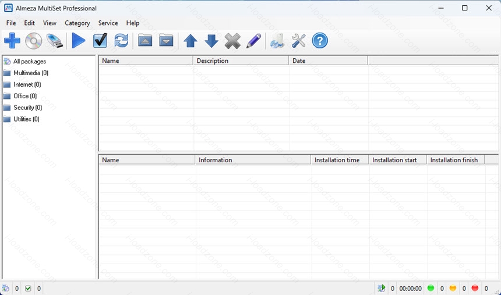This screenshot has height=295, width=501.
Task: Click the Installation start column header
Action: click(x=398, y=160)
